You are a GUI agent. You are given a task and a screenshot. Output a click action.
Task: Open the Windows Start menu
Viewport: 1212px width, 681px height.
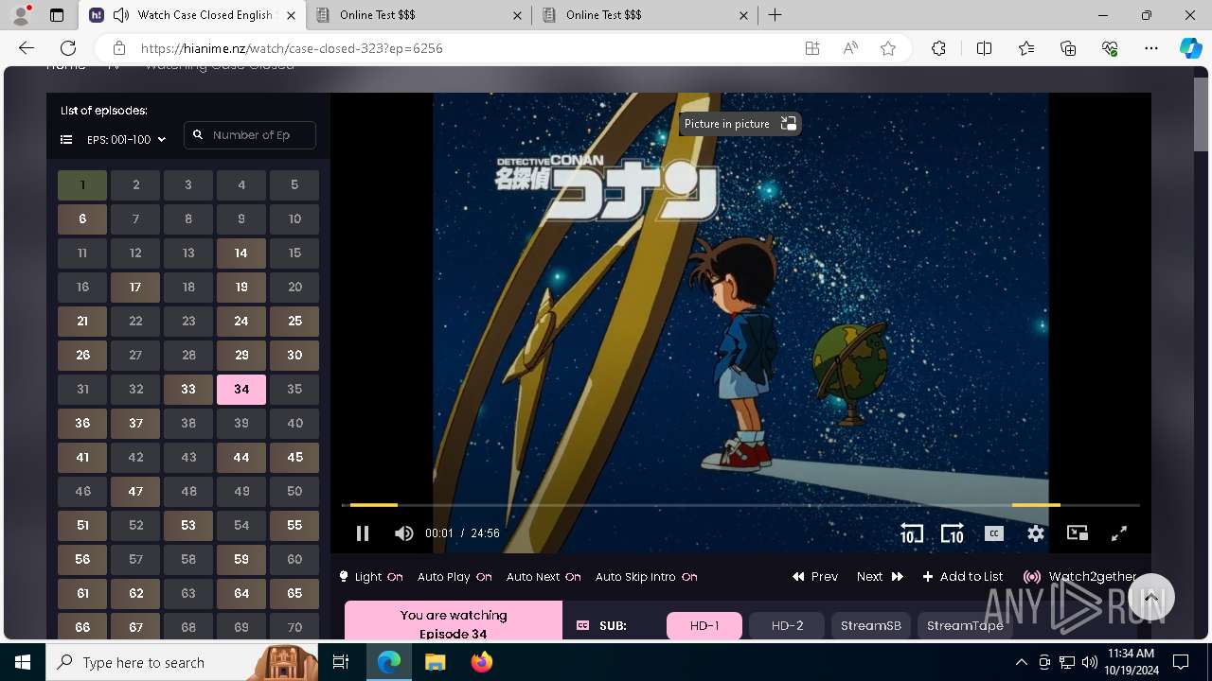[23, 662]
